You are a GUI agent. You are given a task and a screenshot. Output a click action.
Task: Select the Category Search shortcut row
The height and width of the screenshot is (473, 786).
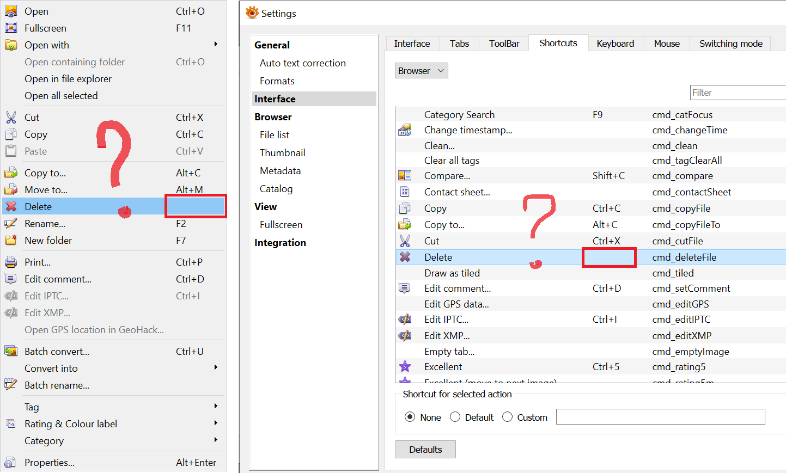tap(591, 114)
